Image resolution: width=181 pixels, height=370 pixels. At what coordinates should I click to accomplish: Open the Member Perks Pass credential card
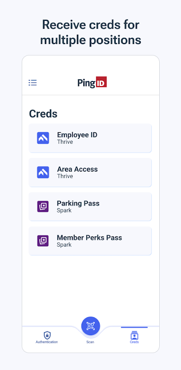[90, 241]
